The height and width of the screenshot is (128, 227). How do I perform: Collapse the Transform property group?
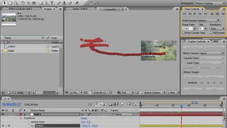click(21, 118)
